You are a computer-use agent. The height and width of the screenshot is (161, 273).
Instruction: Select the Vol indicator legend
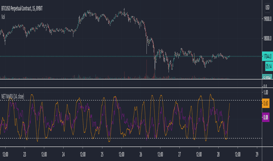tap(3, 17)
